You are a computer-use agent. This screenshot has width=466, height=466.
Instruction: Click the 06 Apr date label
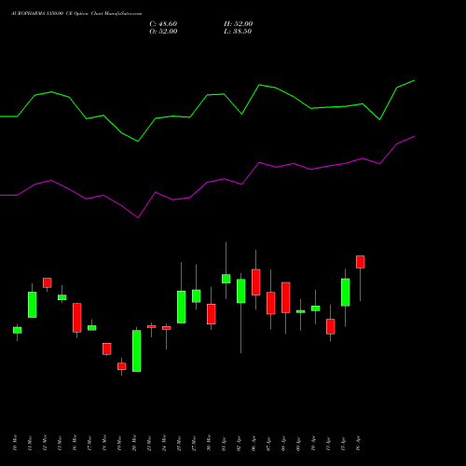pyautogui.click(x=254, y=444)
